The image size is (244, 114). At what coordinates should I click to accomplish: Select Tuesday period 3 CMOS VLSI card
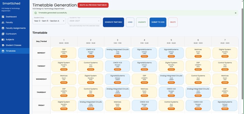coord(117,66)
